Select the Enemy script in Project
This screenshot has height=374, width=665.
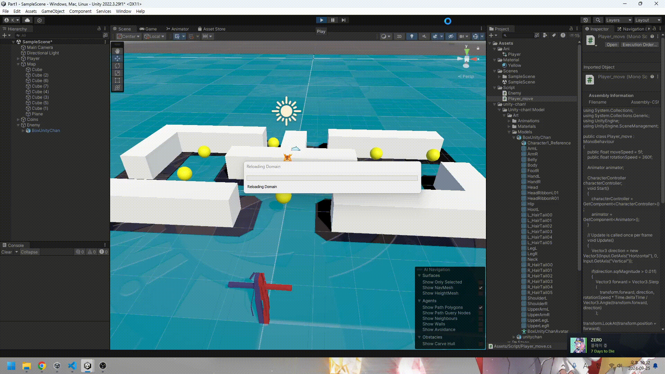tap(514, 93)
